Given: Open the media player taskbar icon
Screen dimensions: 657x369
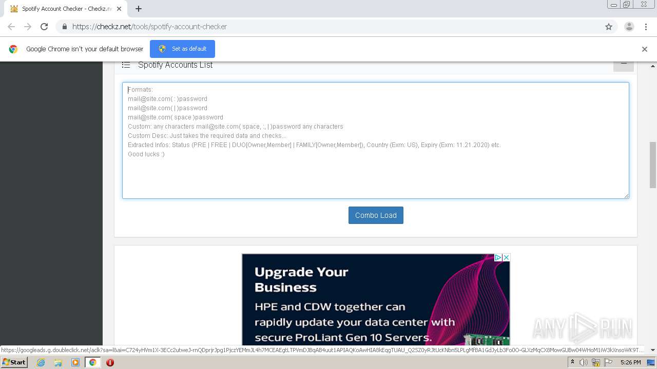Looking at the screenshot, I should (x=75, y=362).
